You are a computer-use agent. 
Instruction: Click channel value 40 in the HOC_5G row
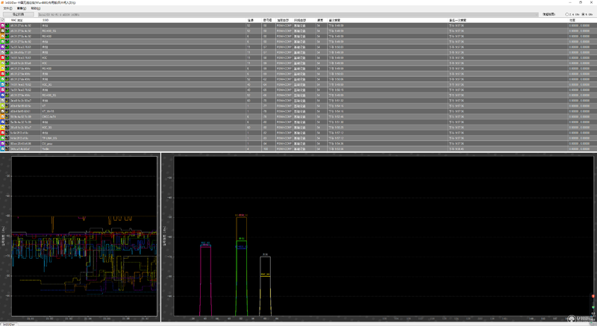click(249, 84)
